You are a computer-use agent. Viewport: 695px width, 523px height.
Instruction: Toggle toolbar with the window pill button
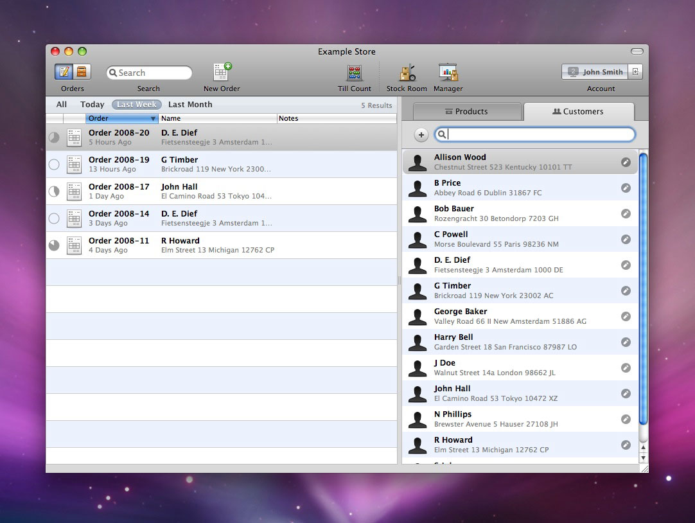[637, 51]
